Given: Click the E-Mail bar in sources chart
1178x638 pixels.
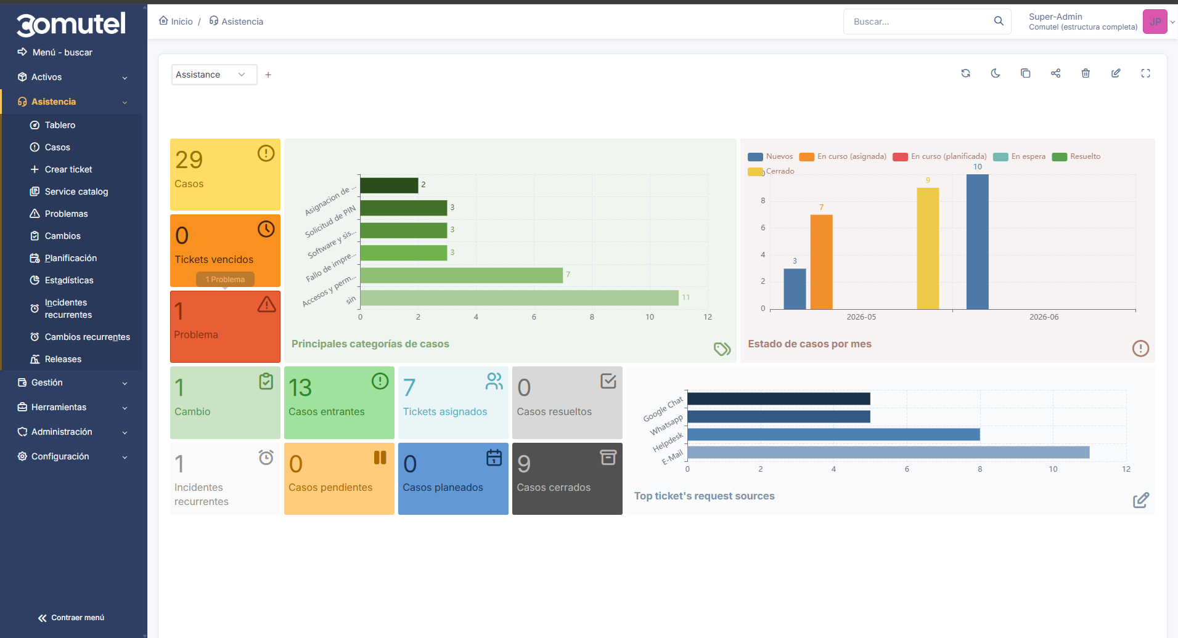Looking at the screenshot, I should point(888,453).
